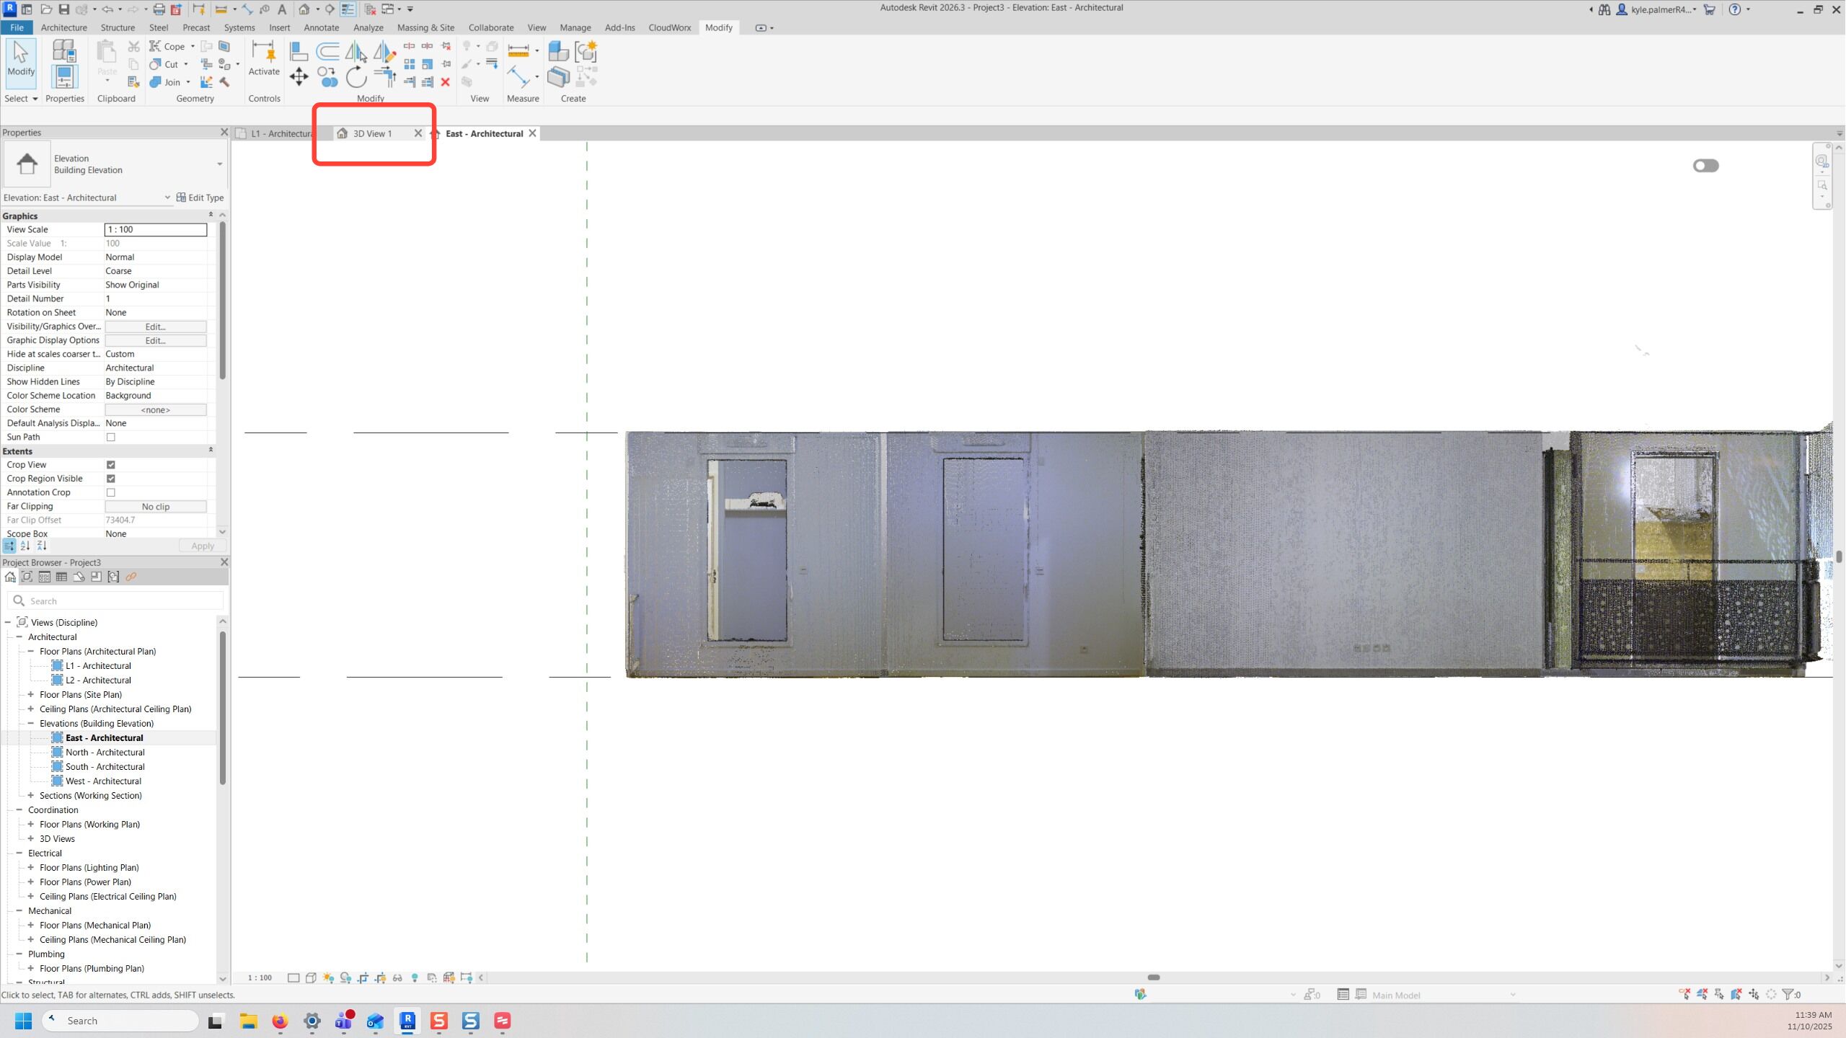Viewport: 1846px width, 1038px height.
Task: Expand Sections (Working Section) tree node
Action: point(31,796)
